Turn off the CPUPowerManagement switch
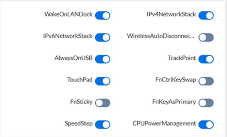 206,125
